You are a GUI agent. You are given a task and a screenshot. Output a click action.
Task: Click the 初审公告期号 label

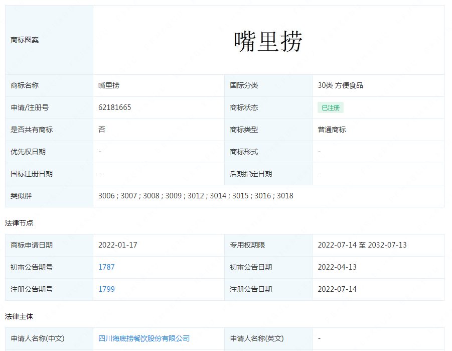click(x=32, y=267)
